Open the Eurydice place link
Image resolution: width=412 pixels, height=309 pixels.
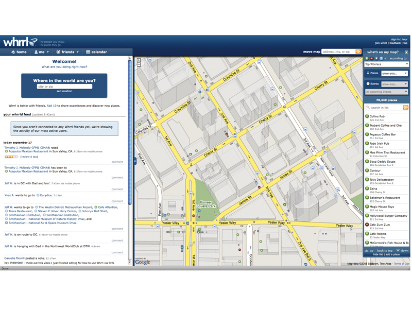tap(46, 195)
